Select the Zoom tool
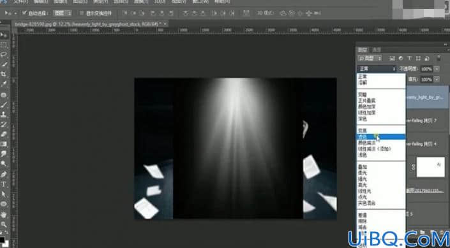The height and width of the screenshot is (248, 450). (x=4, y=224)
